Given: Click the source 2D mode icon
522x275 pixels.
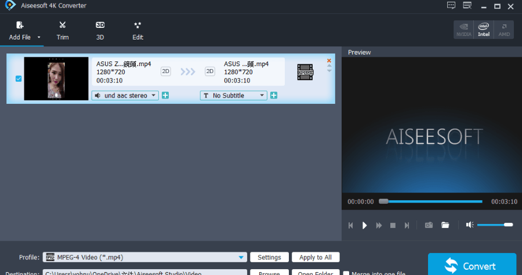Looking at the screenshot, I should (x=165, y=71).
